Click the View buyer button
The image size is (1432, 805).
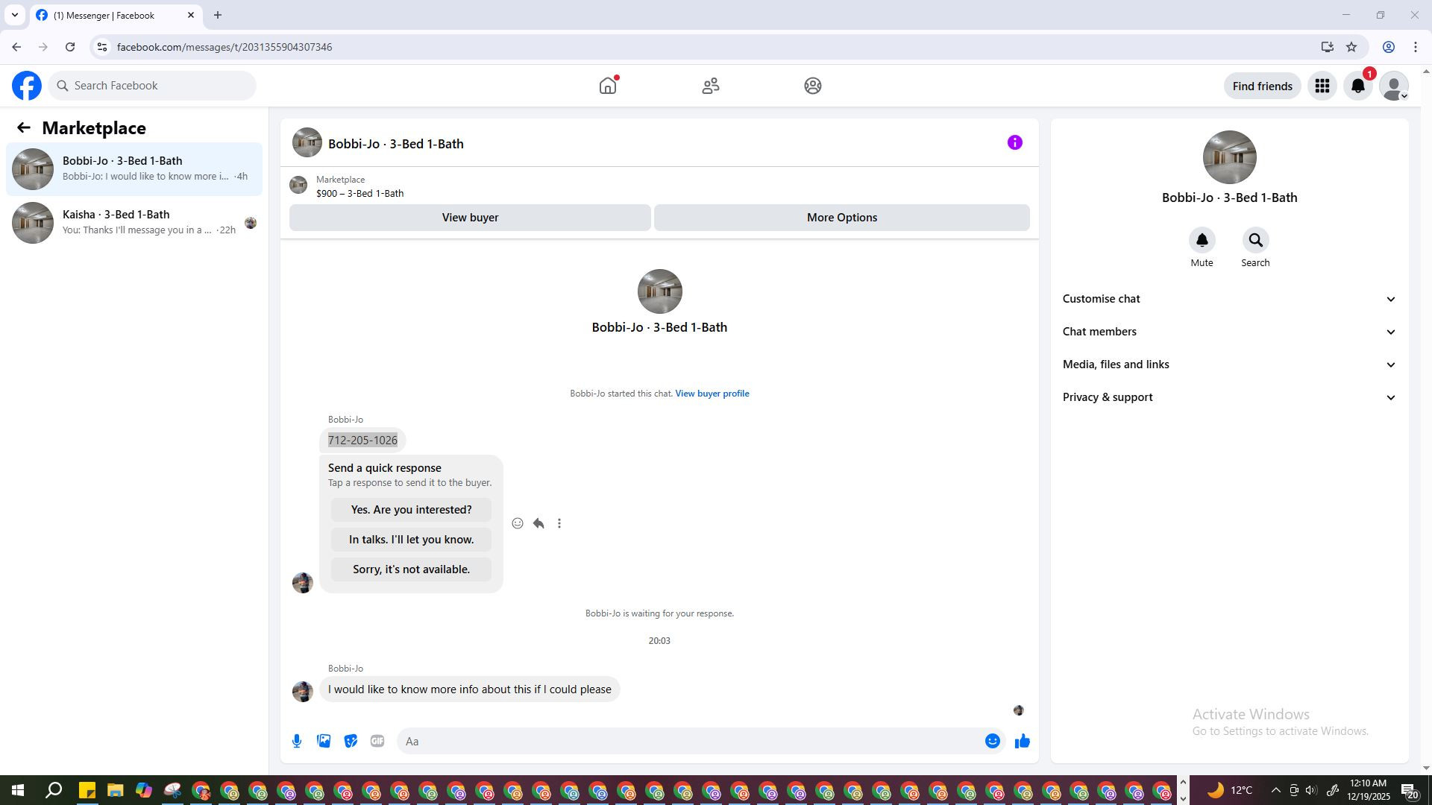(x=470, y=218)
